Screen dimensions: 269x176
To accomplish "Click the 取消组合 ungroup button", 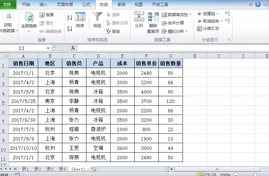I will pyautogui.click(x=208, y=21).
